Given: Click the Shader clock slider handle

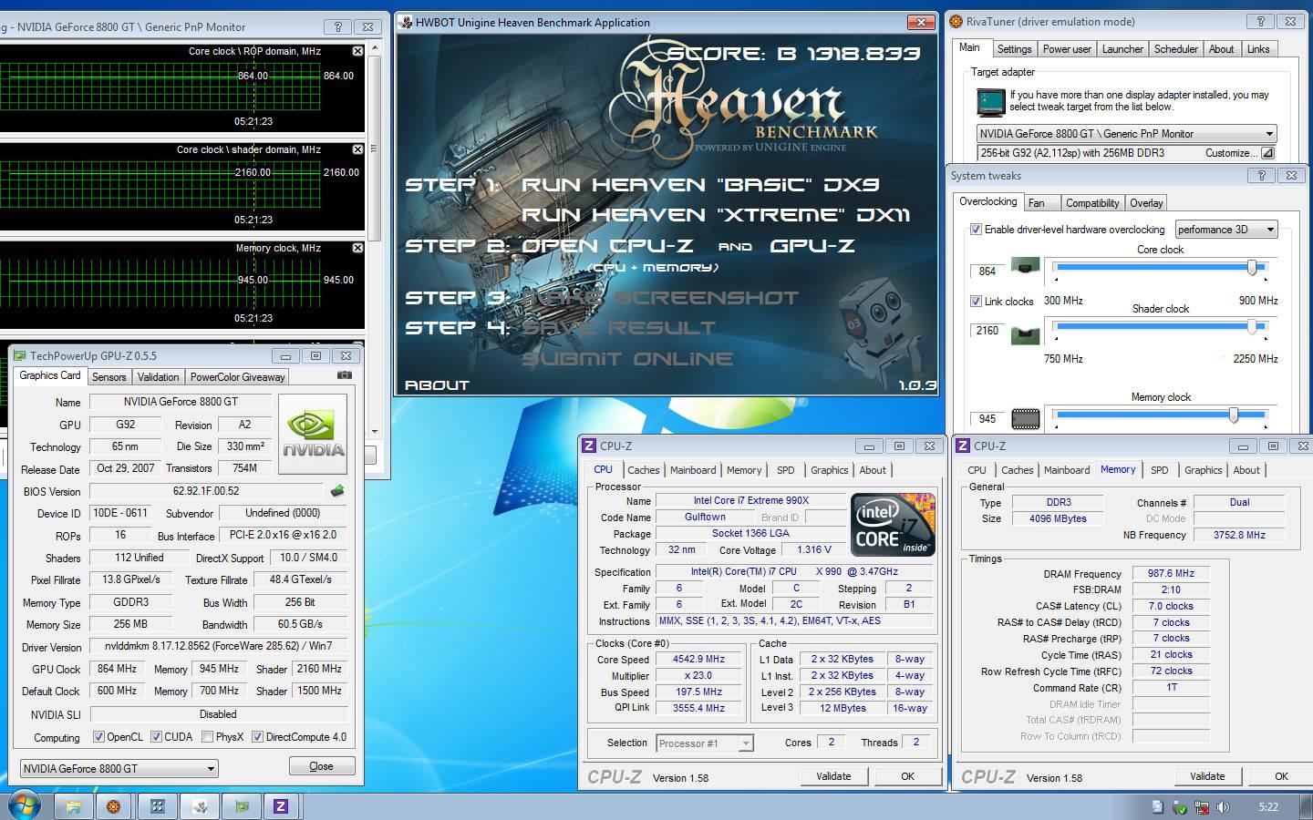Looking at the screenshot, I should [x=1252, y=326].
